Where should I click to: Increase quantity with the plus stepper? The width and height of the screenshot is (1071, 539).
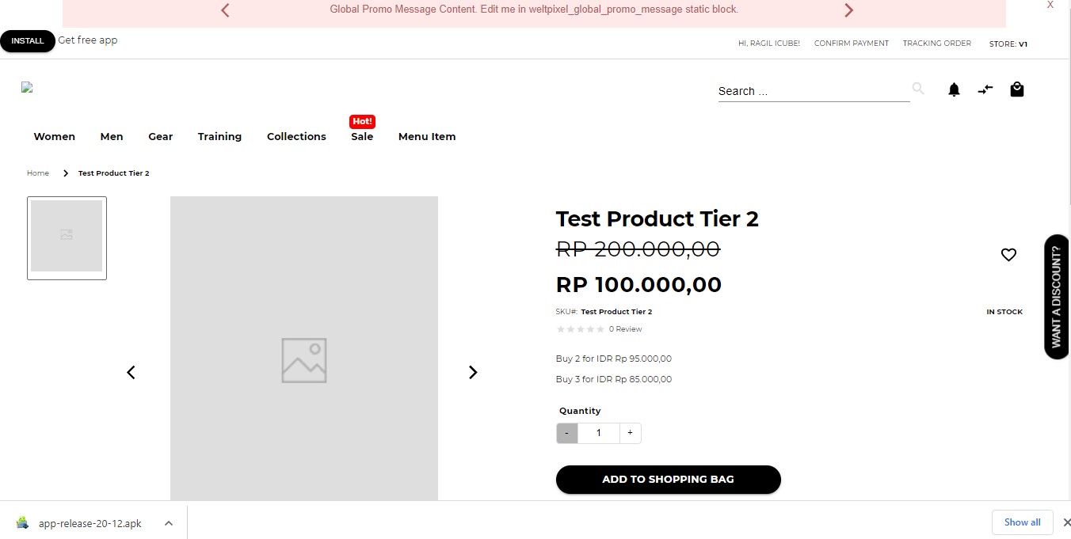pyautogui.click(x=630, y=433)
